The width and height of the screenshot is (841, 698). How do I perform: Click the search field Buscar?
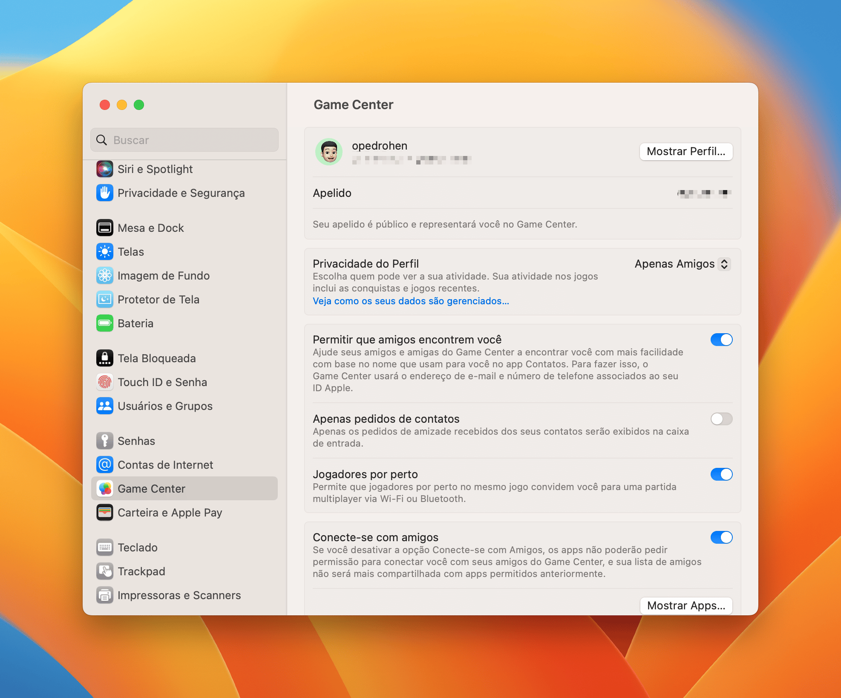pos(184,139)
